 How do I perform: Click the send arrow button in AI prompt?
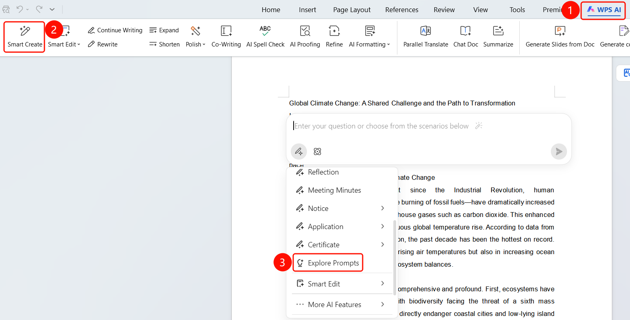tap(559, 152)
